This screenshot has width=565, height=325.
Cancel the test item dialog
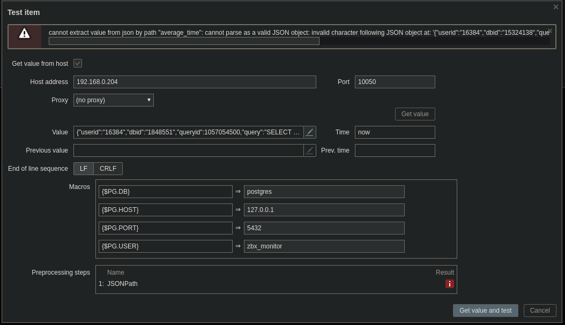point(540,311)
